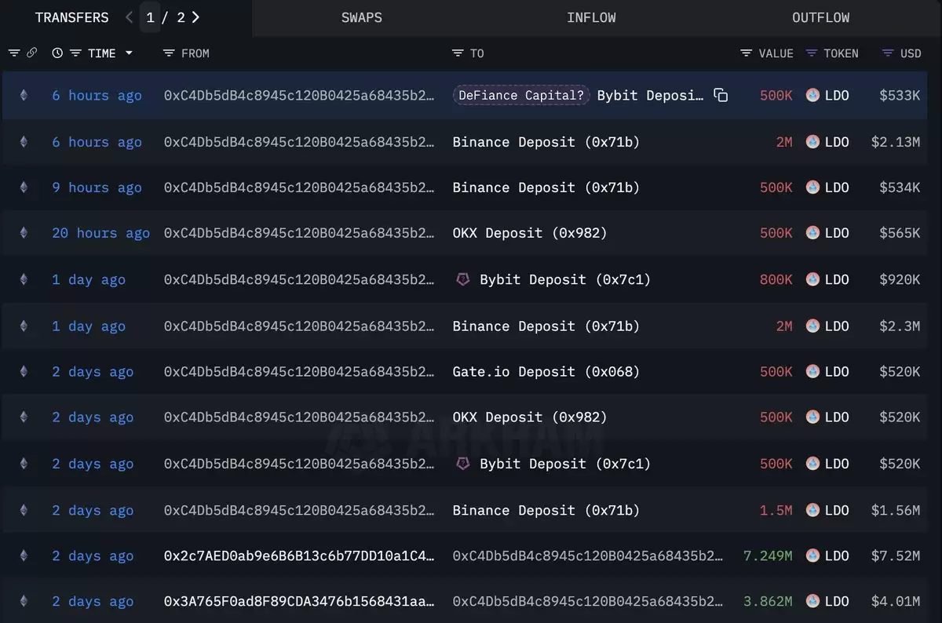Click LDO token icon on $920K row
The height and width of the screenshot is (623, 942).
point(812,279)
